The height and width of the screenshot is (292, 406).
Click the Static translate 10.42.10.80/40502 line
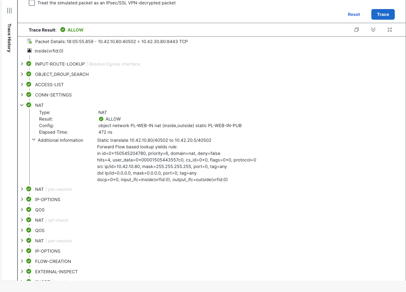point(154,140)
